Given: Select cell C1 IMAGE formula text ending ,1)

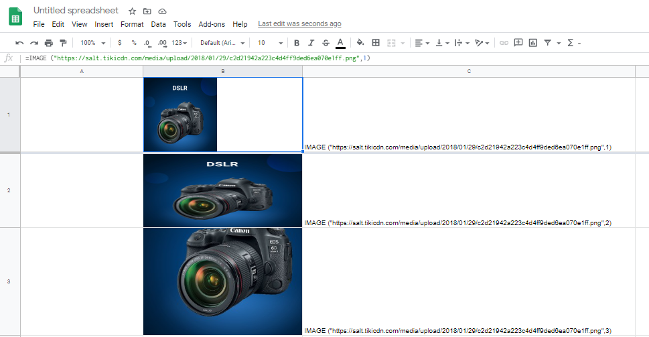Looking at the screenshot, I should pyautogui.click(x=457, y=147).
